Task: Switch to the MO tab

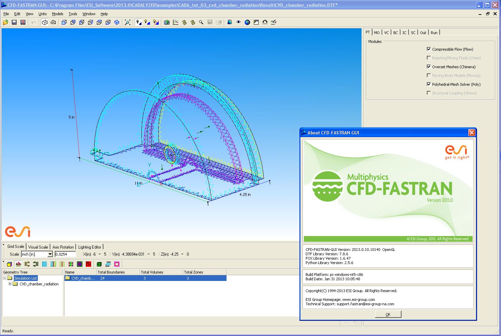Action: pos(377,33)
